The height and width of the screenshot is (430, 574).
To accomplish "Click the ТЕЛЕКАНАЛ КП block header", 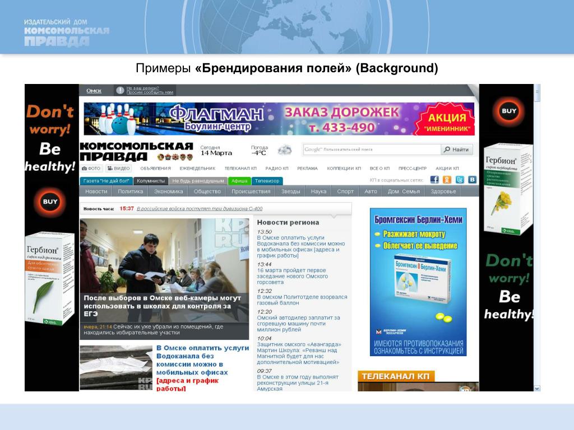I will coord(395,376).
